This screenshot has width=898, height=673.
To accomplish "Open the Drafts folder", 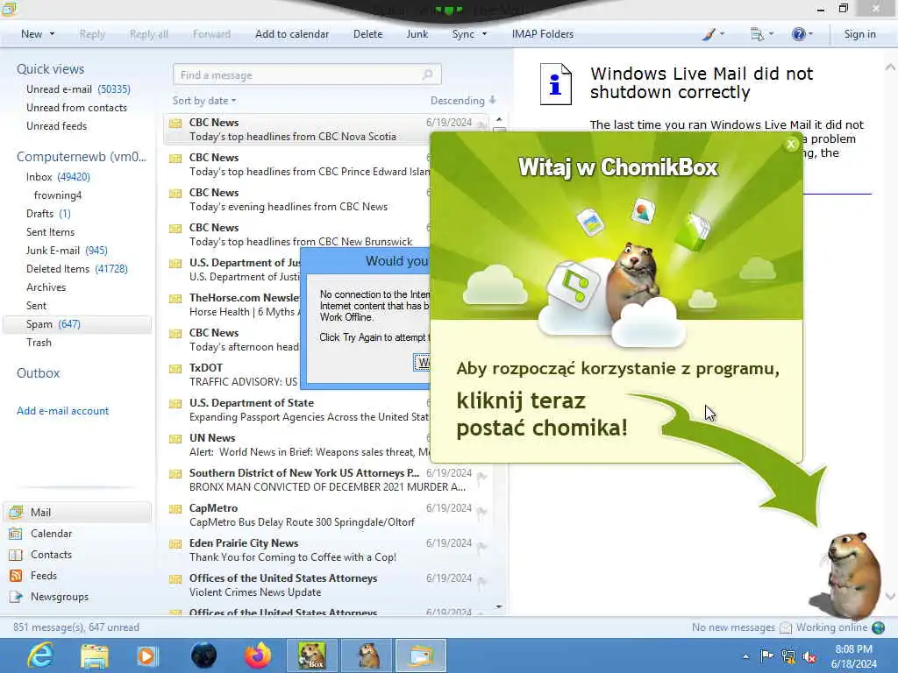I will coord(48,214).
